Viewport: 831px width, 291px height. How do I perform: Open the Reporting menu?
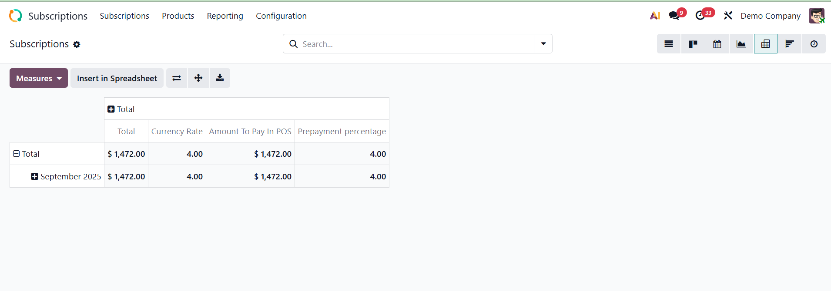coord(225,16)
